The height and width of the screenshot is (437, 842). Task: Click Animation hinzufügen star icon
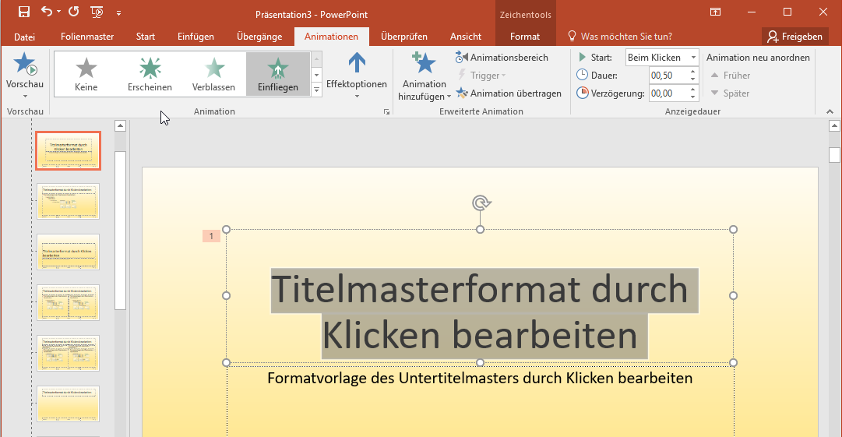pos(425,65)
